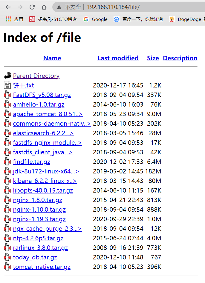Open the 应用 apps grid icon
The width and height of the screenshot is (205, 283).
click(8, 19)
